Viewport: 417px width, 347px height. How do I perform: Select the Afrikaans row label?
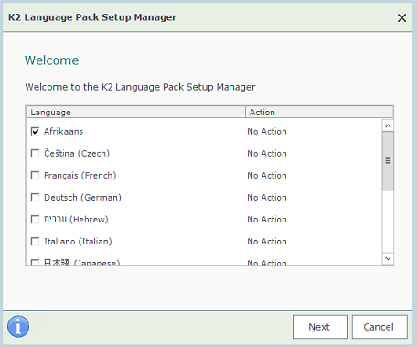tap(63, 131)
